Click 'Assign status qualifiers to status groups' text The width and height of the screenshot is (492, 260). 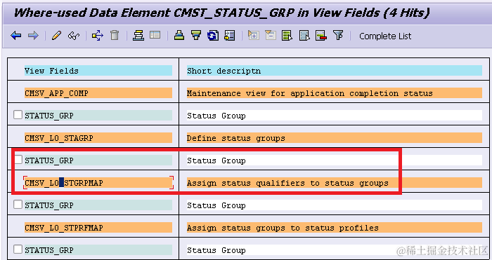(287, 183)
